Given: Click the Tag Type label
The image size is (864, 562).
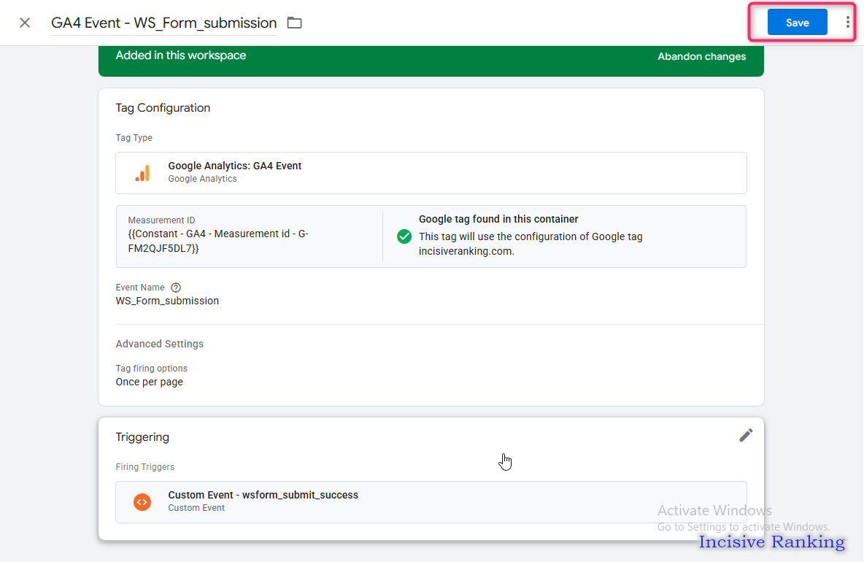Looking at the screenshot, I should coord(134,138).
